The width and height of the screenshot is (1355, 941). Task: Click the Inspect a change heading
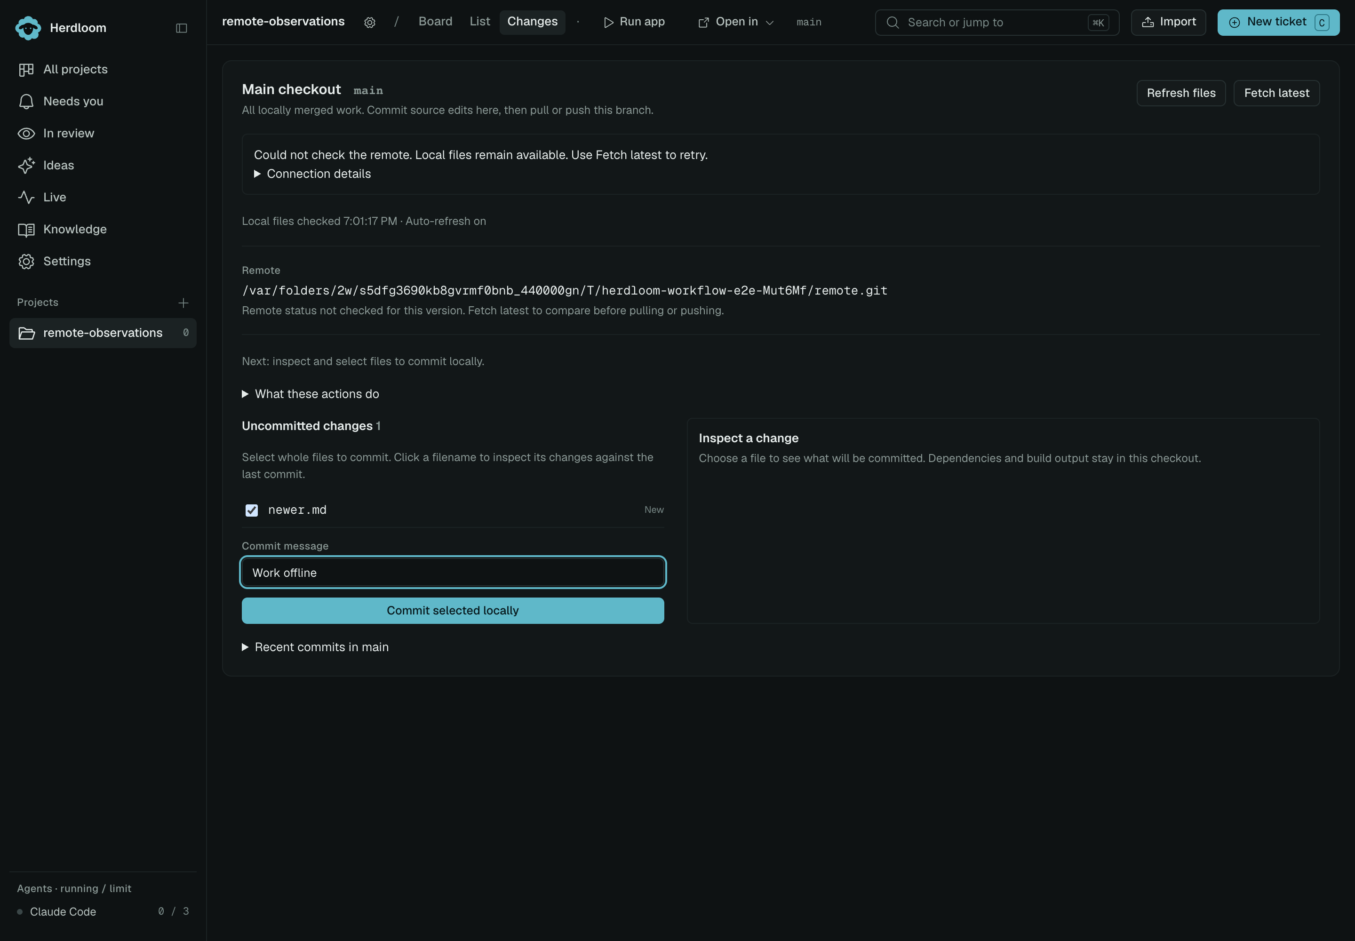coord(748,438)
